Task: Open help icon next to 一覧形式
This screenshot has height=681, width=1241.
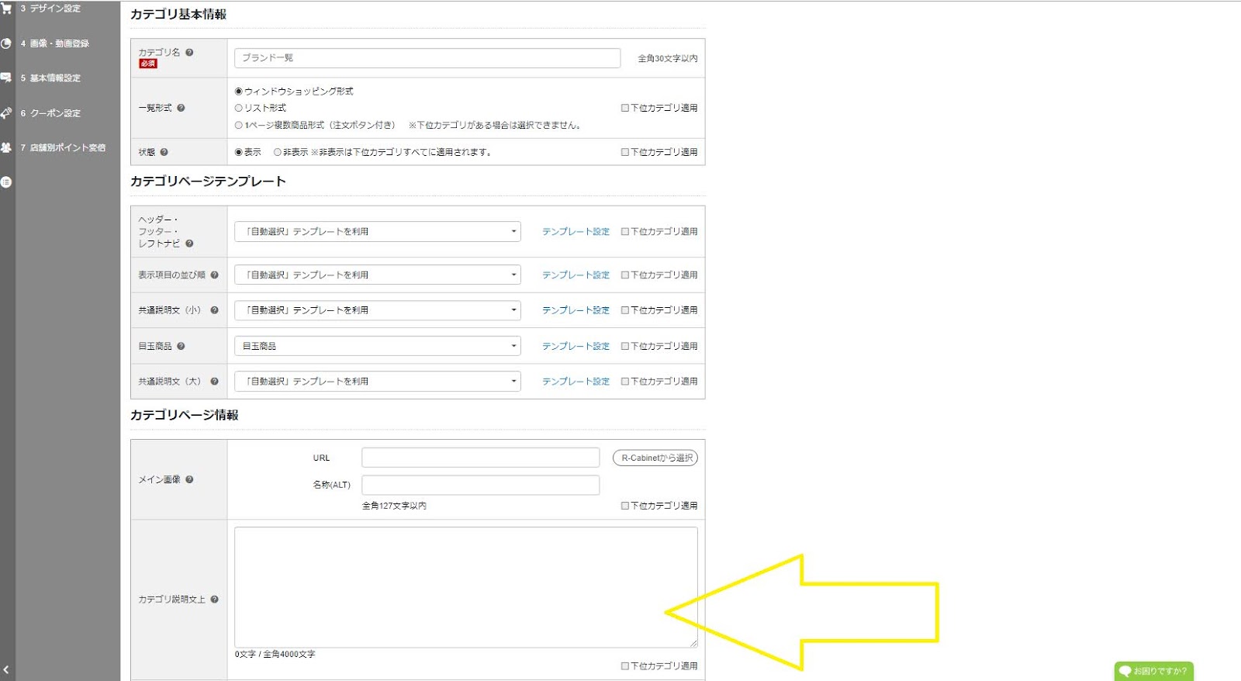Action: [181, 108]
